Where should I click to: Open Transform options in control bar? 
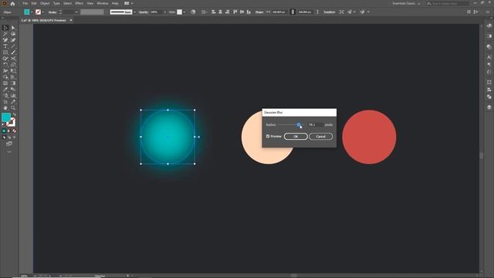pyautogui.click(x=330, y=12)
